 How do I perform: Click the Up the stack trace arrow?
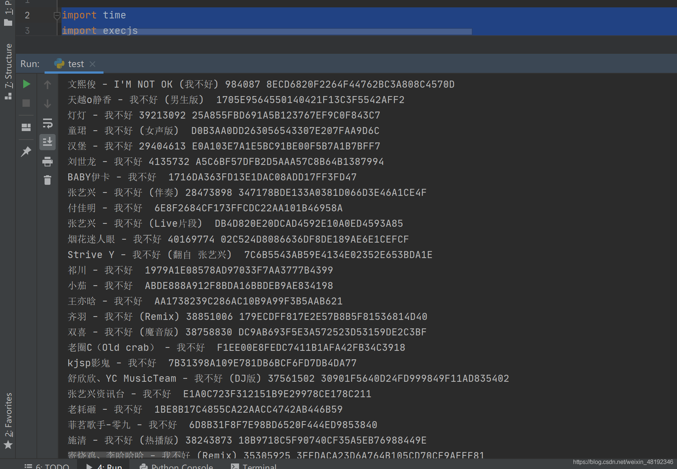pos(48,85)
